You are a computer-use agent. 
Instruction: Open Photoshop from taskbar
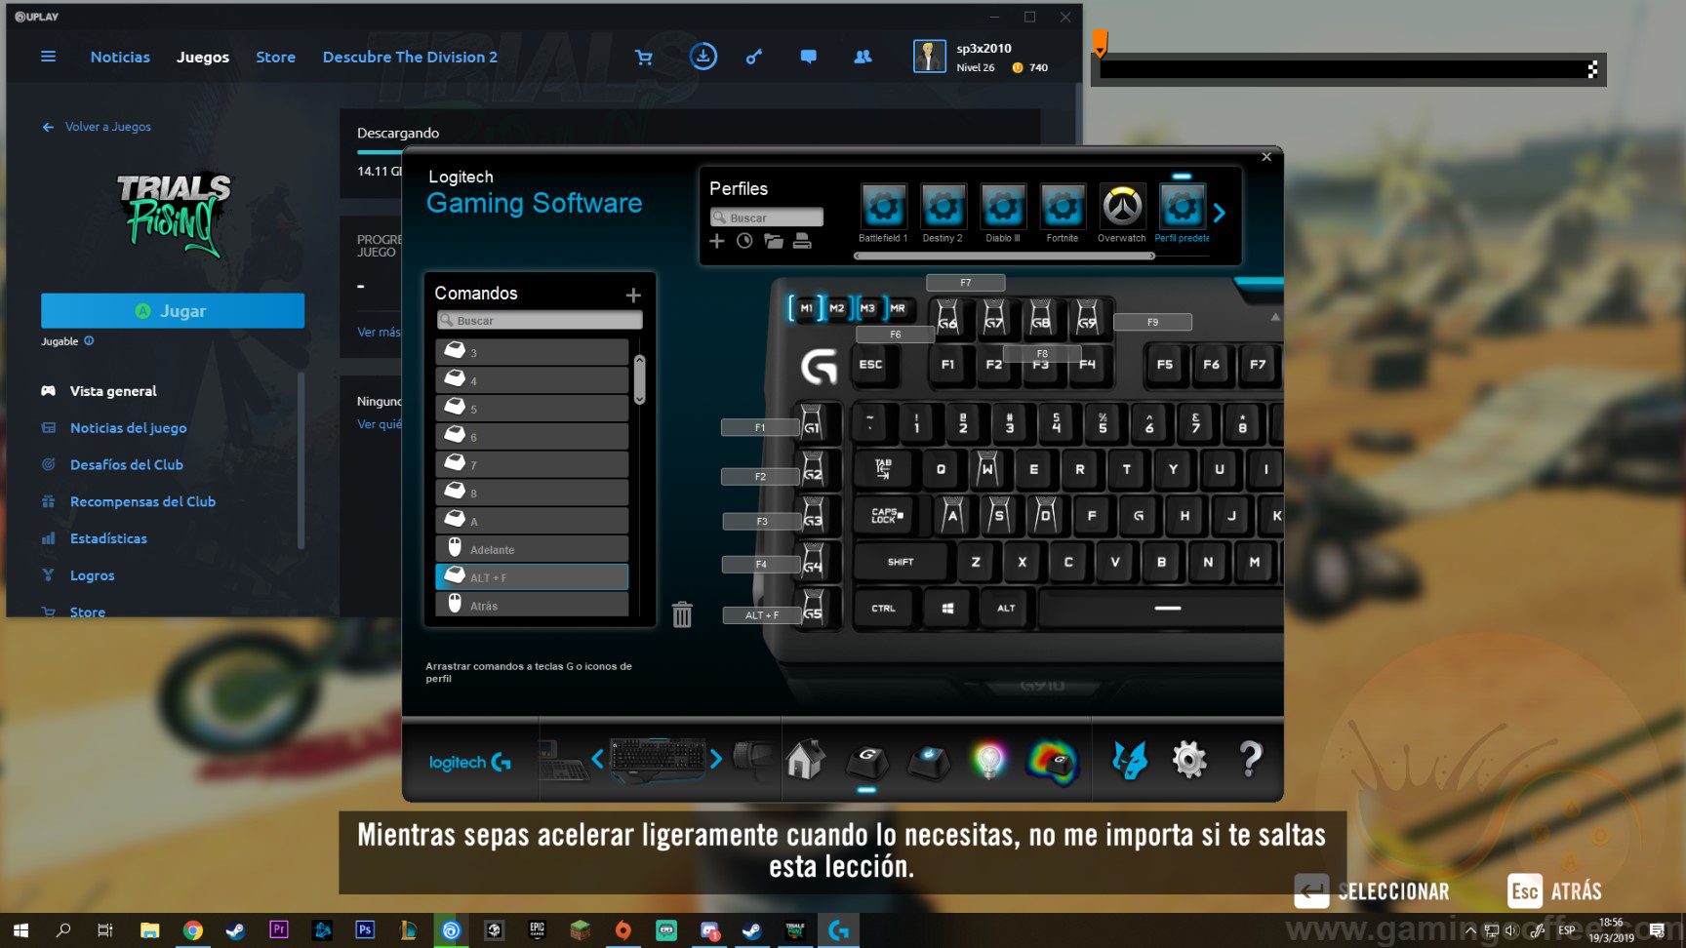365,930
